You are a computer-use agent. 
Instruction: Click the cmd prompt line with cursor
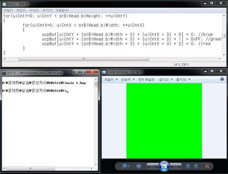coord(35,90)
